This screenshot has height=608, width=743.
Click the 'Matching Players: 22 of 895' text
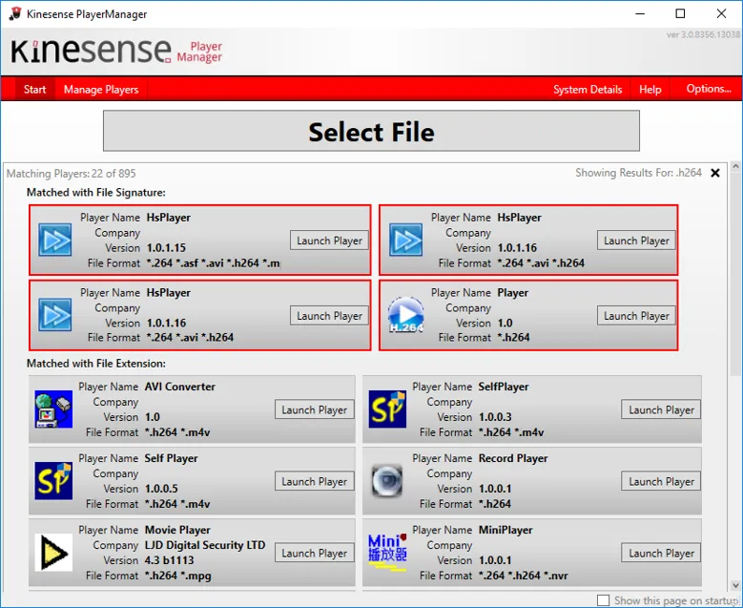coord(72,174)
